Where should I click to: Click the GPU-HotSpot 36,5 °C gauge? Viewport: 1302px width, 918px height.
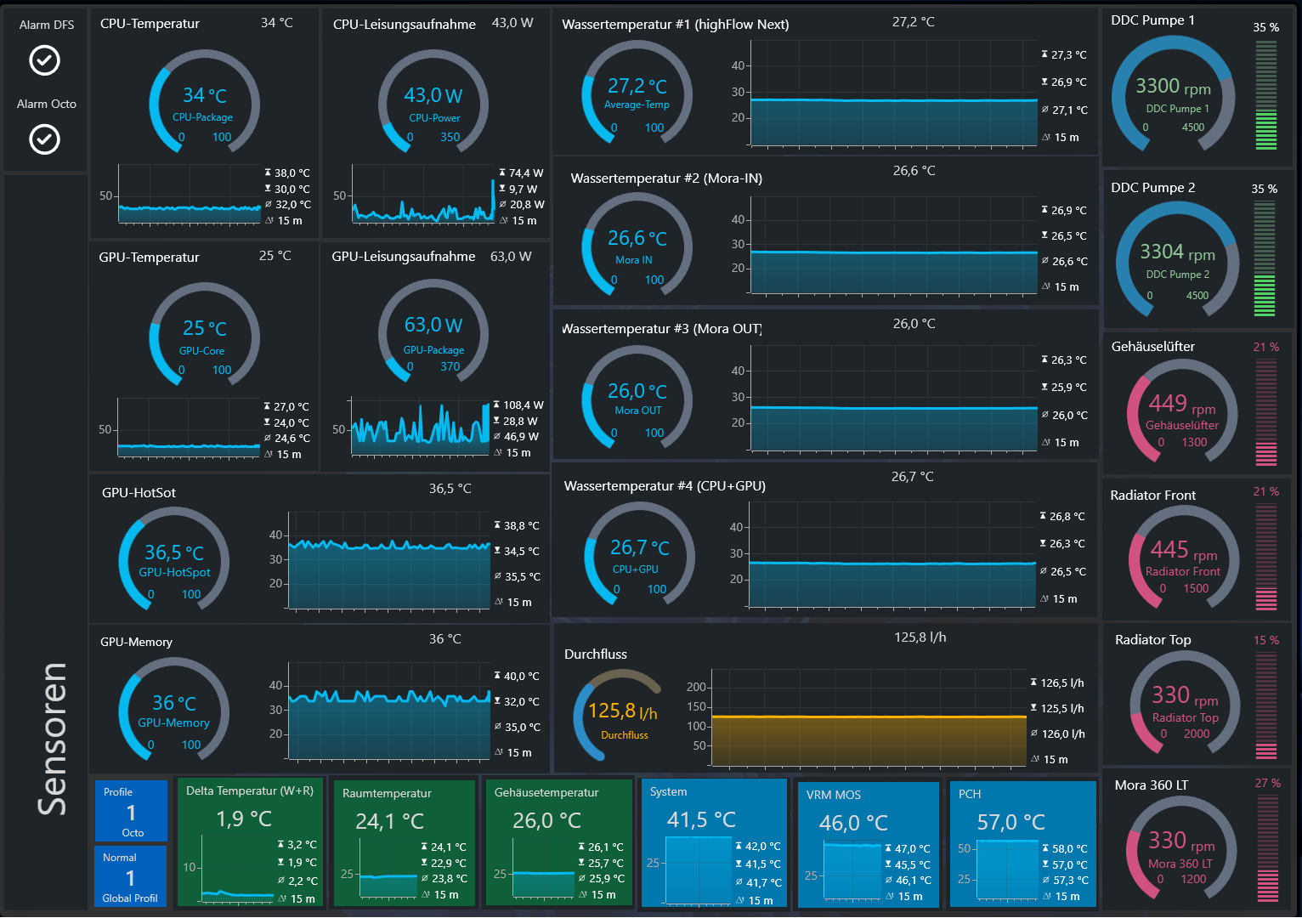pos(173,559)
